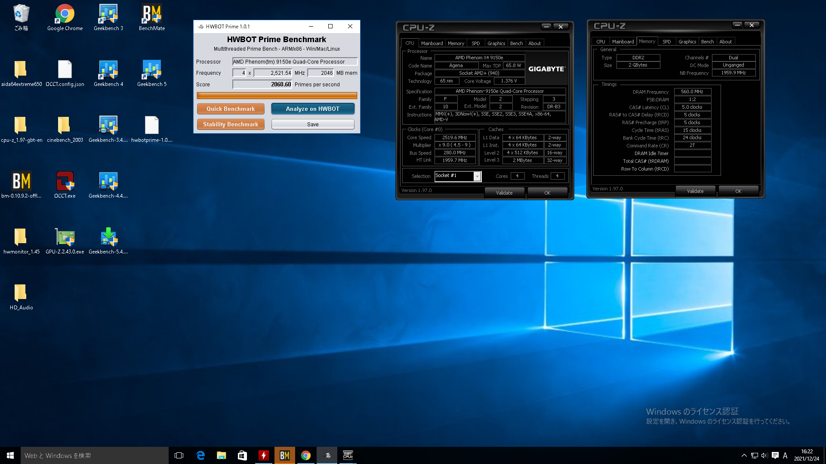Viewport: 826px width, 464px height.
Task: Open Bench tab in right CPU-Z window
Action: [x=707, y=42]
